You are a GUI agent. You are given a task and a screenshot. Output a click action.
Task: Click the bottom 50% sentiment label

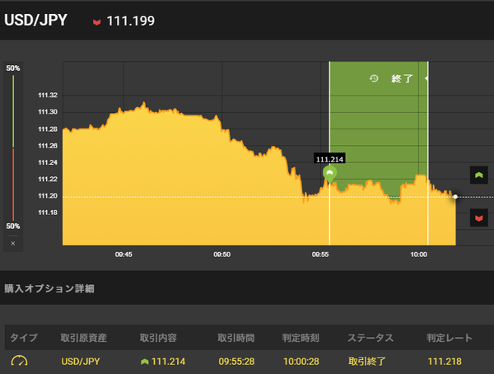(13, 226)
